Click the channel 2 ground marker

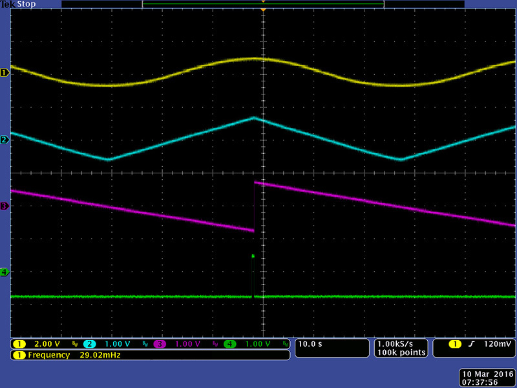tap(5, 140)
